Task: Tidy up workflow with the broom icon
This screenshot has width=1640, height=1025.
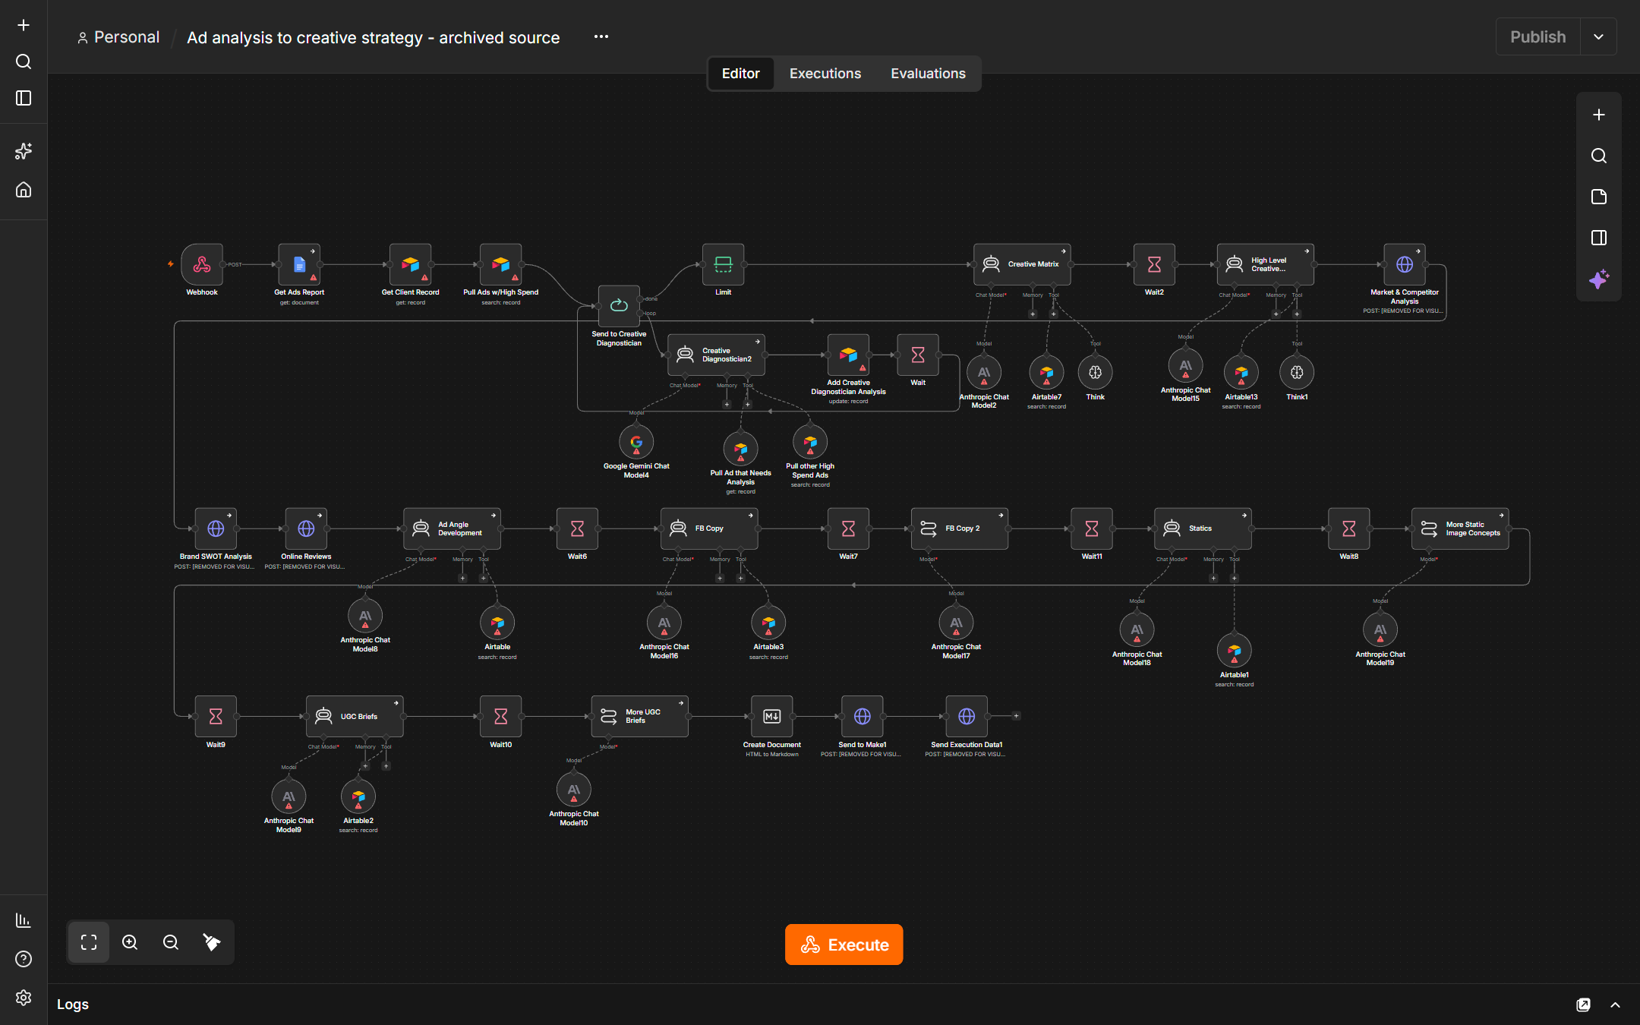Action: pyautogui.click(x=212, y=942)
